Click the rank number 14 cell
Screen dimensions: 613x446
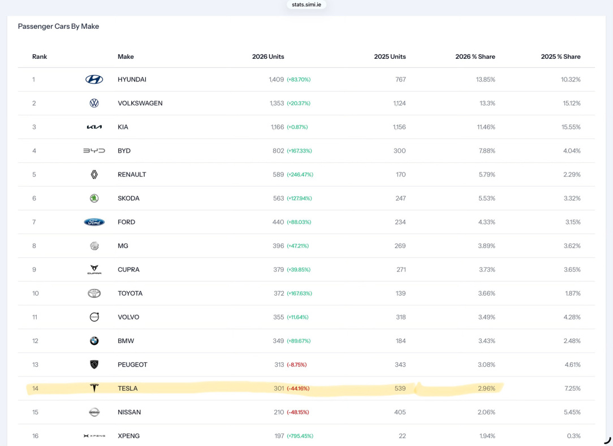(x=35, y=388)
